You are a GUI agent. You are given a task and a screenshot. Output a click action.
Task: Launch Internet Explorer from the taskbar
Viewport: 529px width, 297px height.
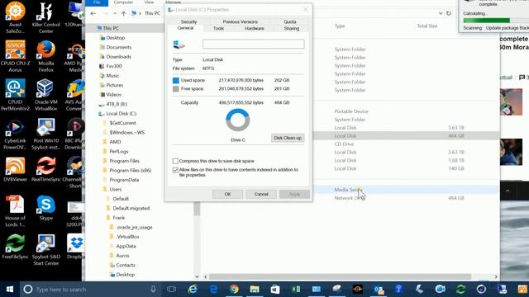[x=193, y=290]
